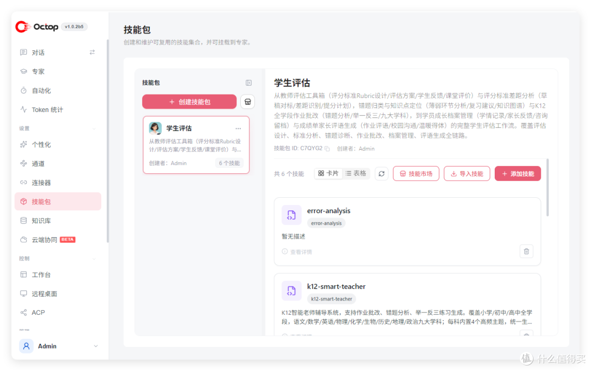The image size is (591, 371).
Task: Open 对话 in the sidebar
Action: pyautogui.click(x=57, y=52)
